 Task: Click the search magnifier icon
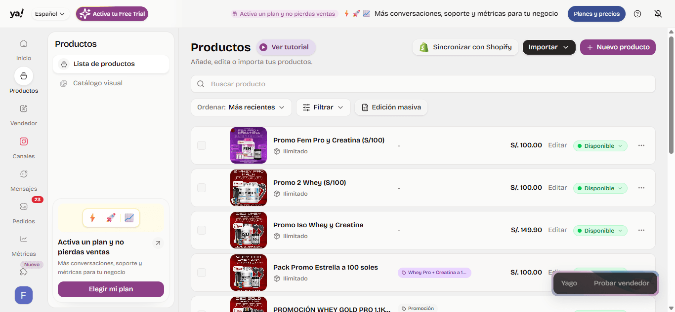[x=201, y=84]
